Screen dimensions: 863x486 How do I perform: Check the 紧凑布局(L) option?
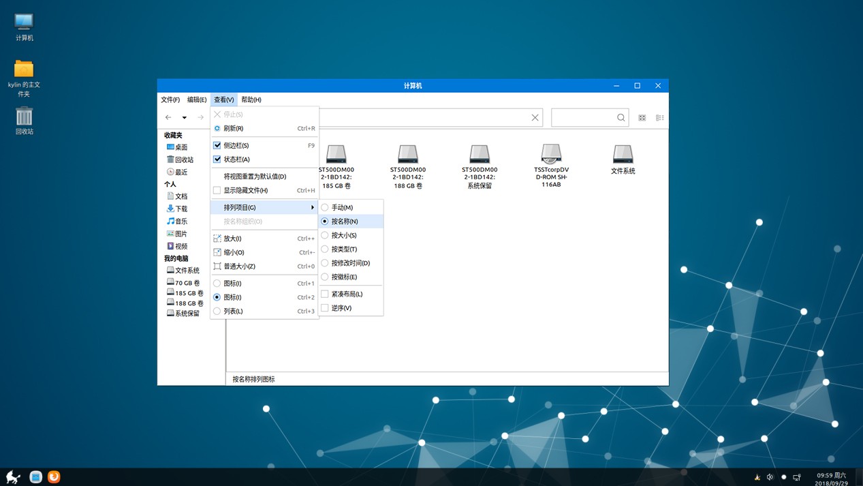(347, 294)
